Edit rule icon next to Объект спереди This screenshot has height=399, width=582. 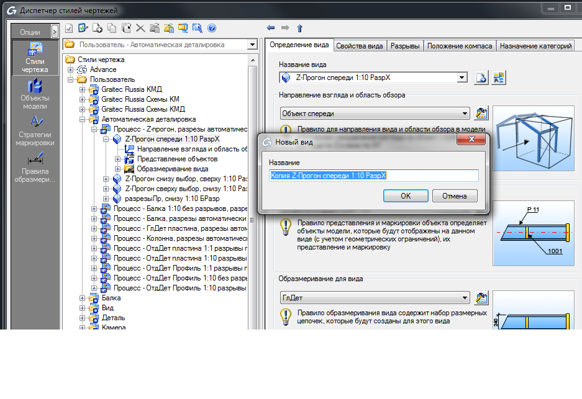481,114
